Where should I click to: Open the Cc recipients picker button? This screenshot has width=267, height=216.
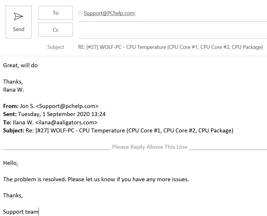click(56, 30)
